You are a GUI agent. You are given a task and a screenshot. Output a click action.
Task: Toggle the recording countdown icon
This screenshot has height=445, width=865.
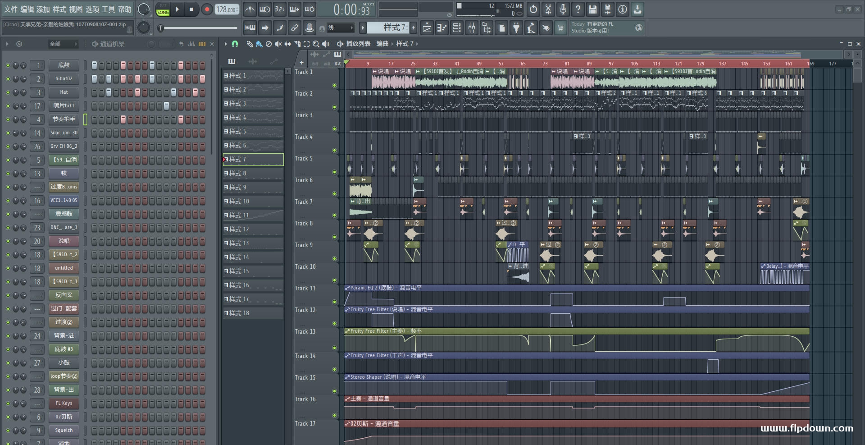pos(280,9)
